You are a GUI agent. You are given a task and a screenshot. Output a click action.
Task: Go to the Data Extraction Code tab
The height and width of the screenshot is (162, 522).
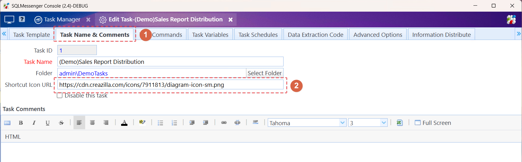tap(315, 35)
